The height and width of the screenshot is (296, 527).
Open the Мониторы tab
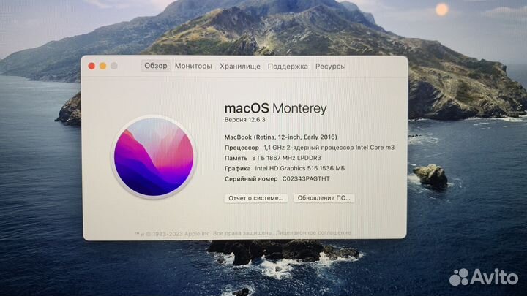click(193, 66)
